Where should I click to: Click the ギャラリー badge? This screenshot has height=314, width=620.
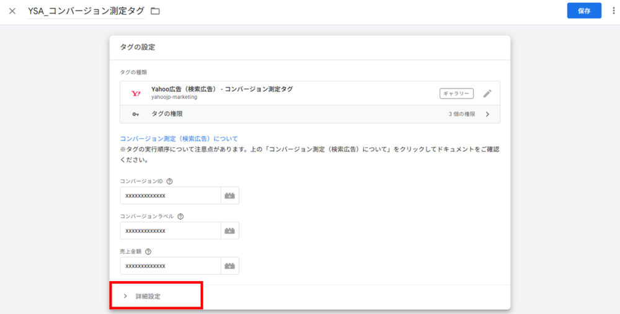tap(456, 94)
